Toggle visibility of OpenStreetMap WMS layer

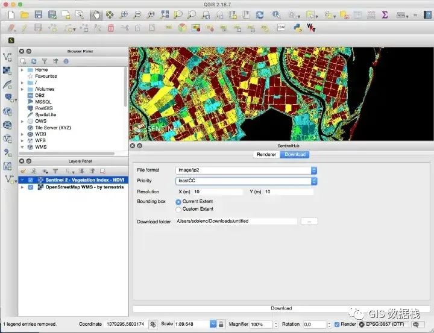(31, 187)
